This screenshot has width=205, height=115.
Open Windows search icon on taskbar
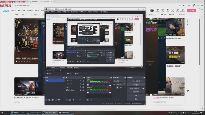(7, 113)
